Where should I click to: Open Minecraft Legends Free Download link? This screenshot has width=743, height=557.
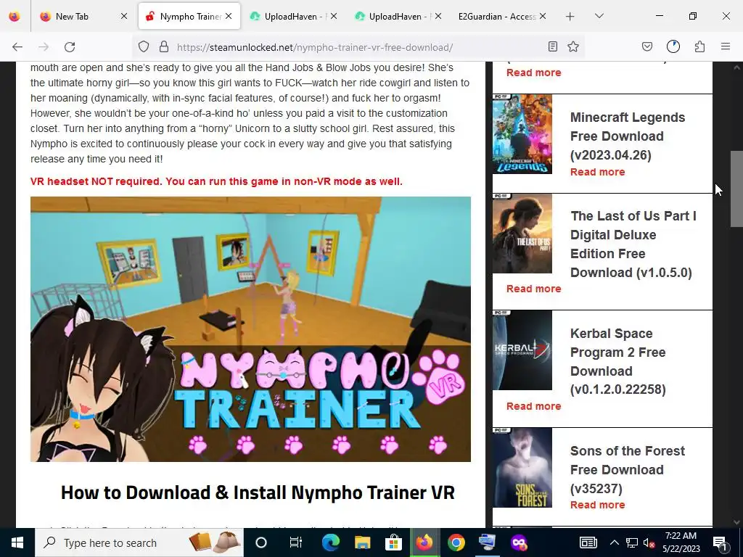[x=628, y=136]
